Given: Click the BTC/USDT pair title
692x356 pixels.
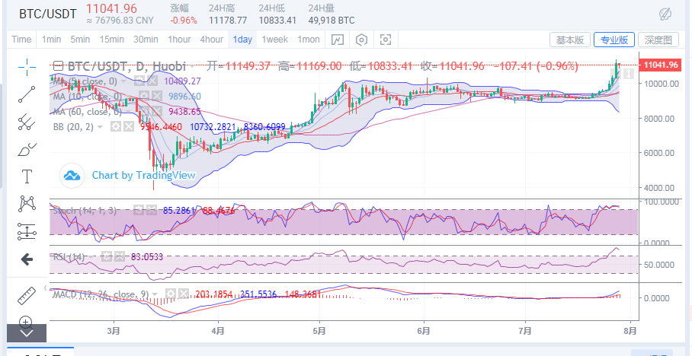Looking at the screenshot, I should [x=48, y=14].
